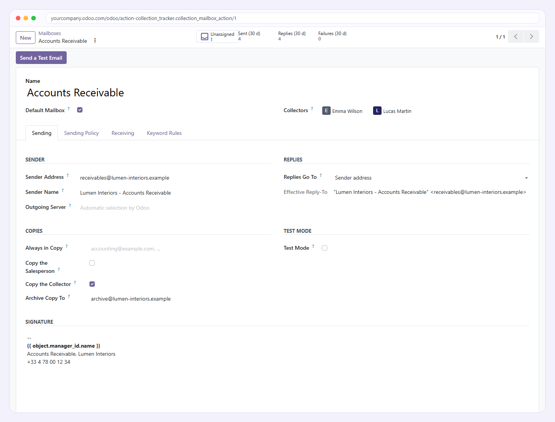
Task: Click Emma Wilson's avatar icon
Action: click(326, 111)
